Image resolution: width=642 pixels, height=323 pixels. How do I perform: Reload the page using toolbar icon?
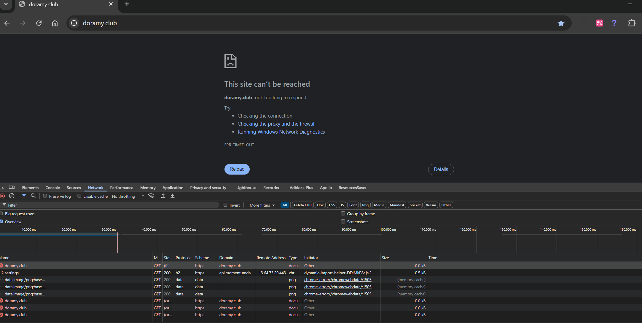tap(39, 23)
